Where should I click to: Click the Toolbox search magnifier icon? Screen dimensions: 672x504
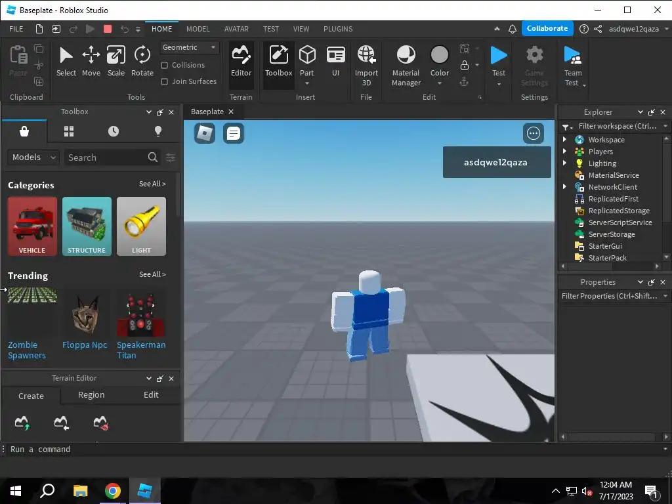pyautogui.click(x=152, y=157)
